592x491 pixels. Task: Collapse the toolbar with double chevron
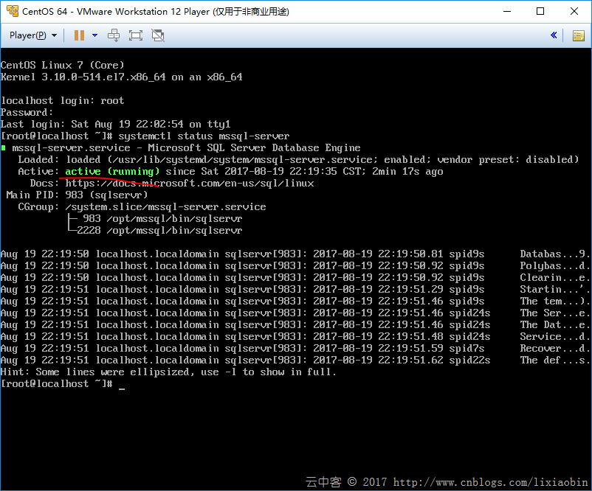coord(554,35)
